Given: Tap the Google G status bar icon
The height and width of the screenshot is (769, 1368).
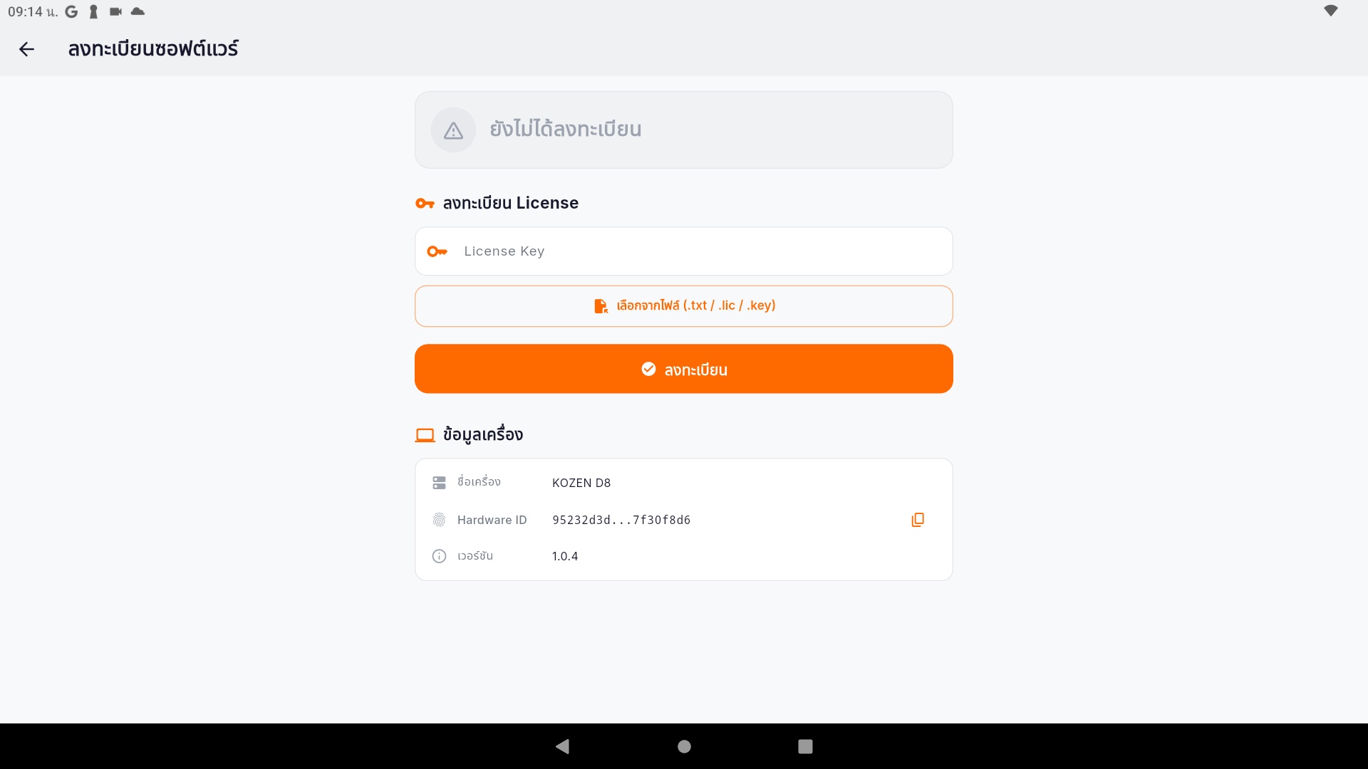Looking at the screenshot, I should (71, 11).
